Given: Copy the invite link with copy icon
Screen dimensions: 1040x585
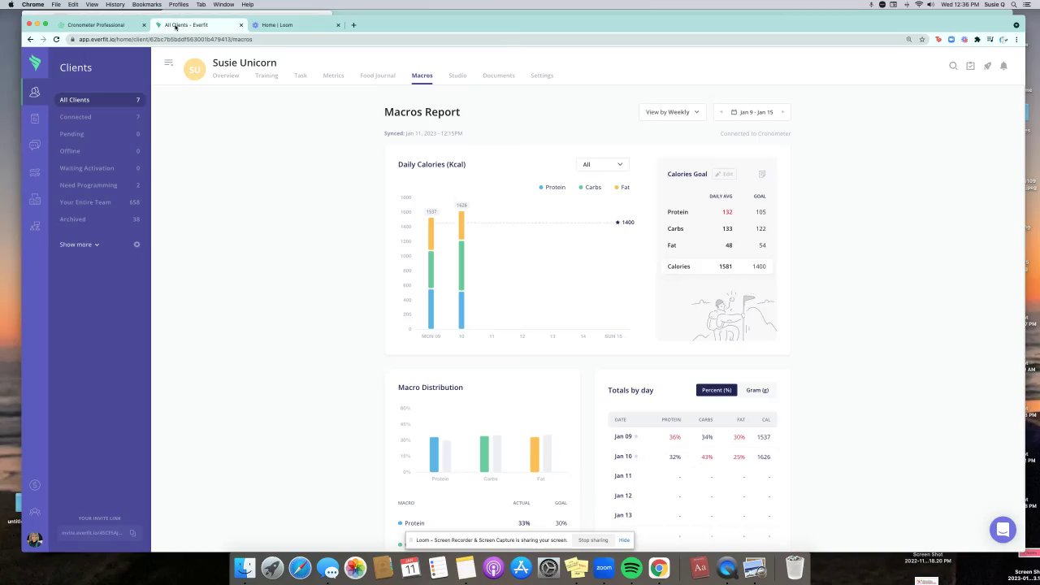Looking at the screenshot, I should pos(132,533).
